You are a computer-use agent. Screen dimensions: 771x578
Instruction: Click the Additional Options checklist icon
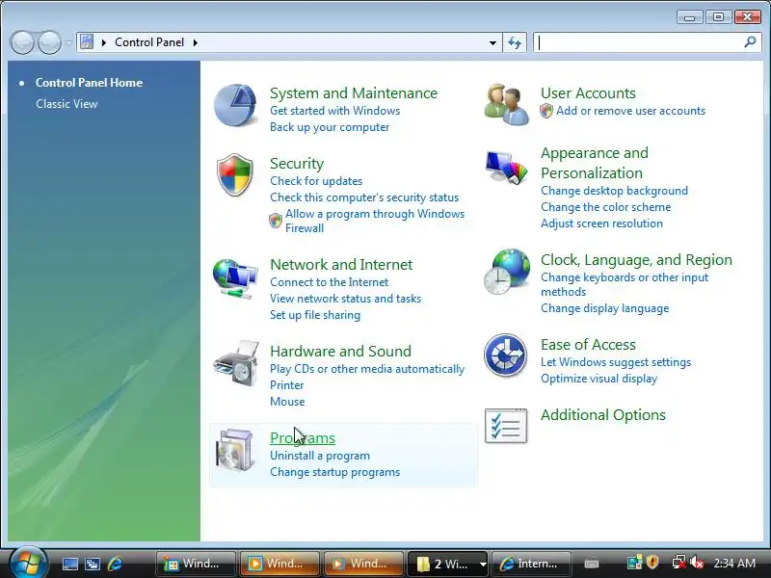pyautogui.click(x=506, y=426)
